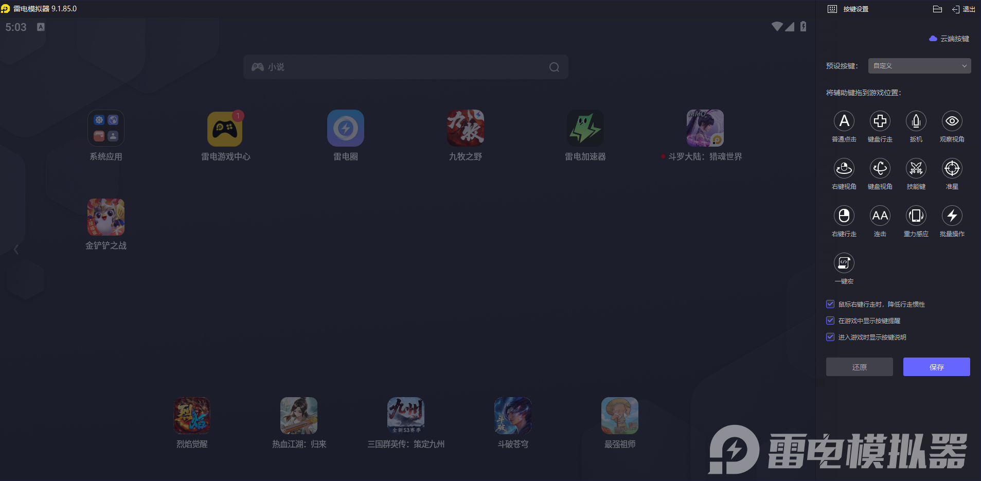Open the 系统应用 folder

[106, 128]
